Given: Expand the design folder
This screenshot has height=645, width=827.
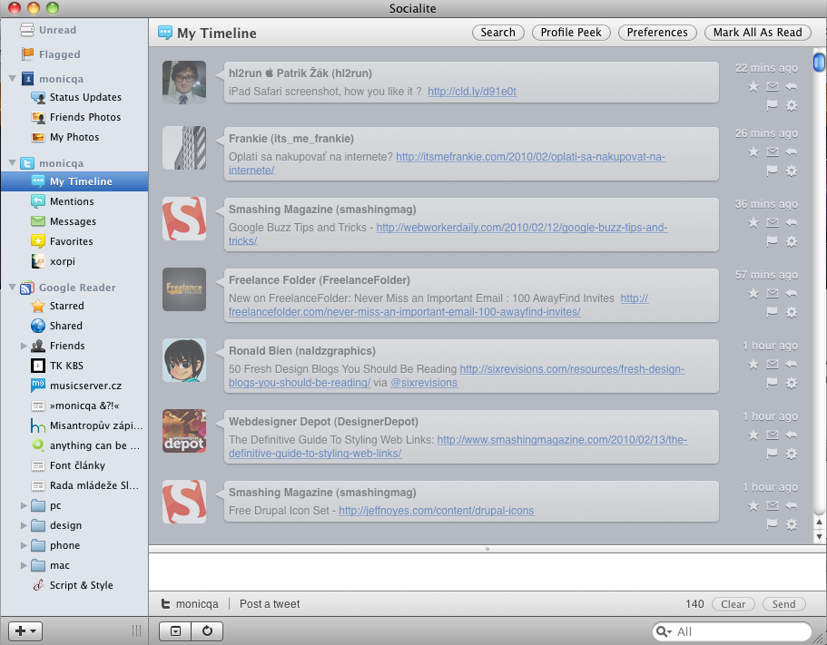Looking at the screenshot, I should click(24, 525).
